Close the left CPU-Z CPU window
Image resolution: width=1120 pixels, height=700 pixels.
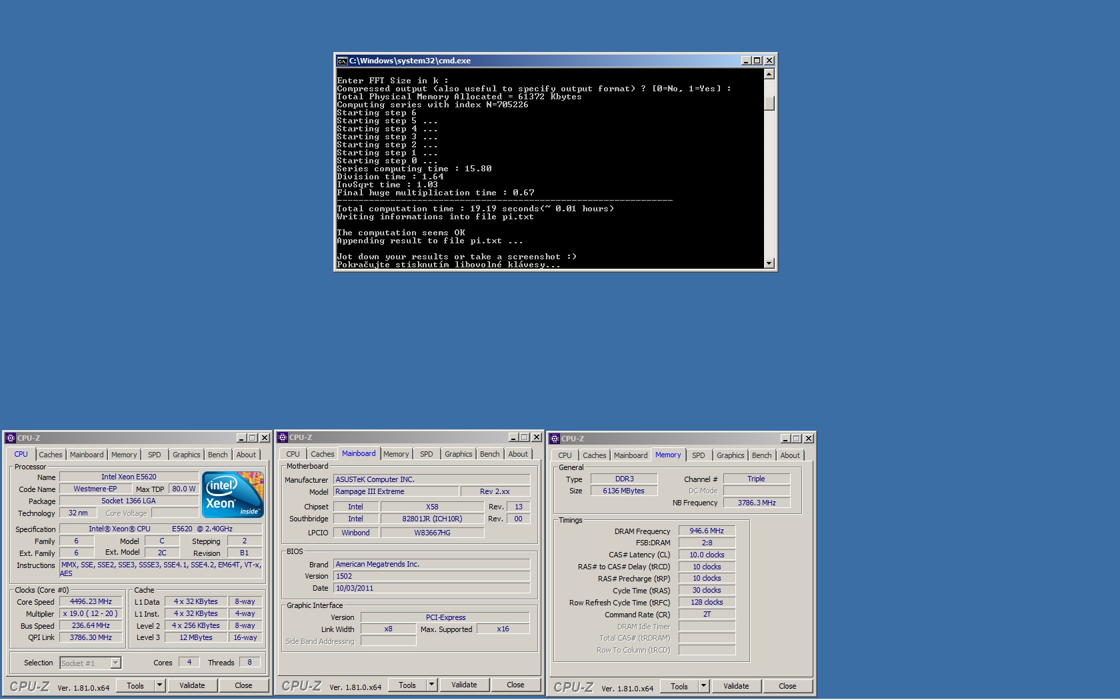[x=265, y=438]
